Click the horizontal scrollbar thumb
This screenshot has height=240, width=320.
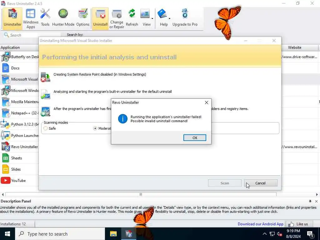[x=141, y=194]
